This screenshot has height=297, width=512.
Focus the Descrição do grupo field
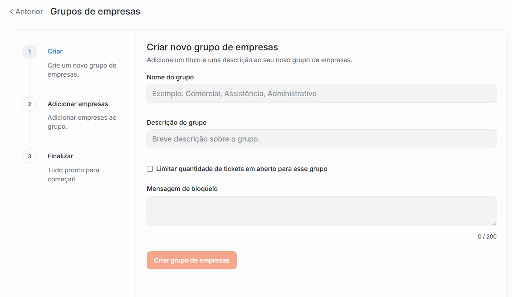pos(322,139)
